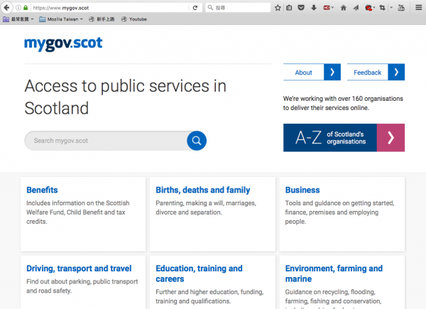Click the mygov.scot logo

63,43
